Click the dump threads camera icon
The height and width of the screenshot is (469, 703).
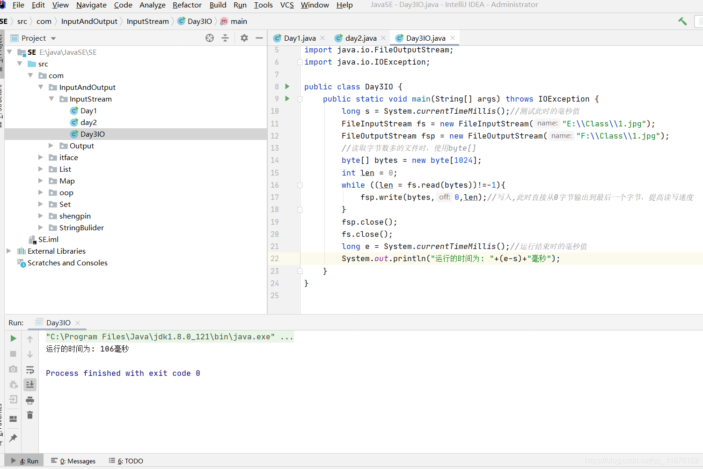click(x=13, y=369)
